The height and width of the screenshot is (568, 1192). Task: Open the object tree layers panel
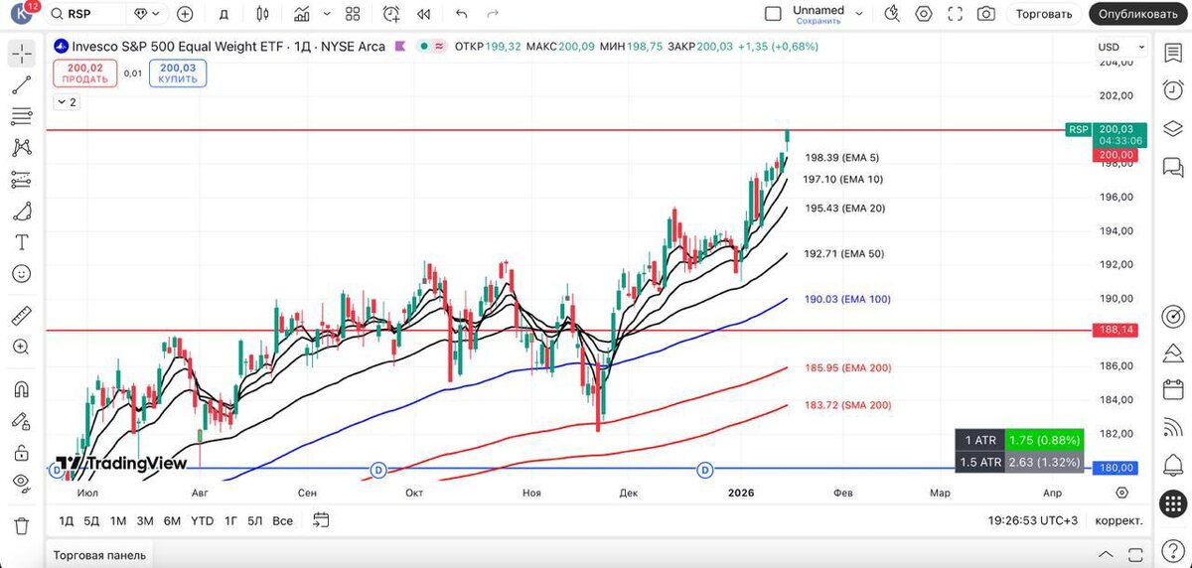coord(1173,127)
